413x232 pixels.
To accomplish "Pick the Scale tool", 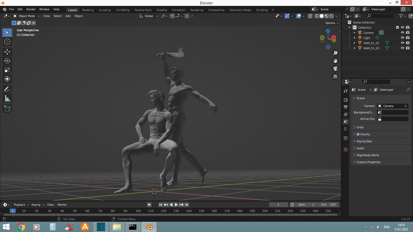I will (x=7, y=70).
